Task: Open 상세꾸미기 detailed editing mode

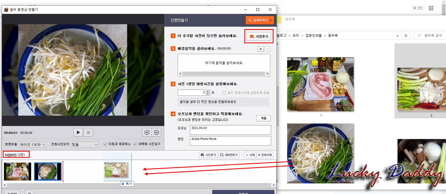Action: pos(259,20)
